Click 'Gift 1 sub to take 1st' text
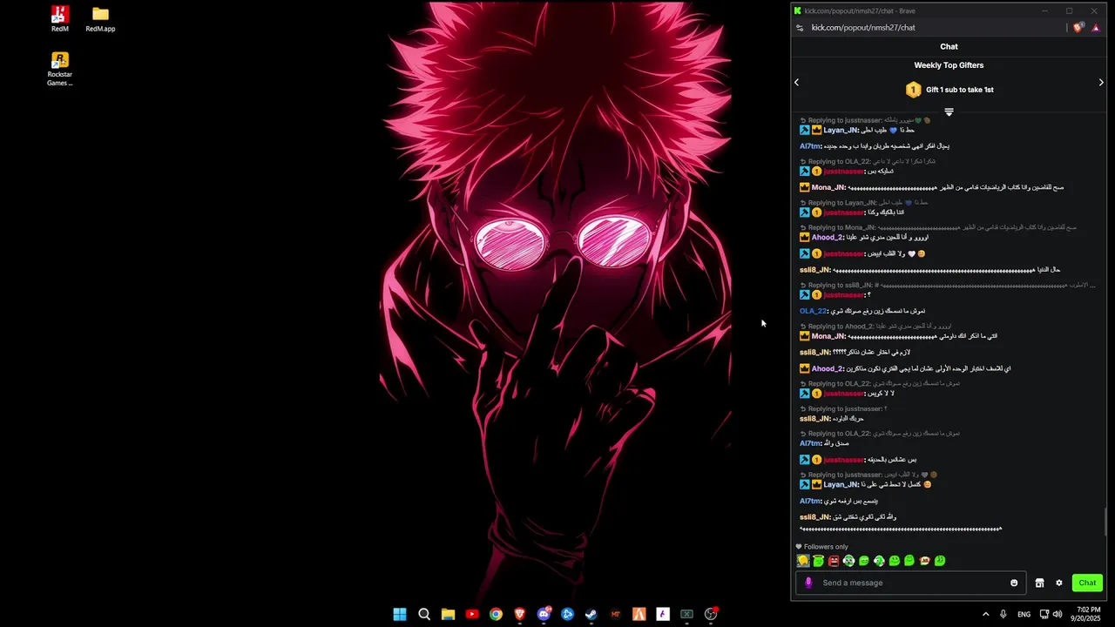 pyautogui.click(x=960, y=90)
